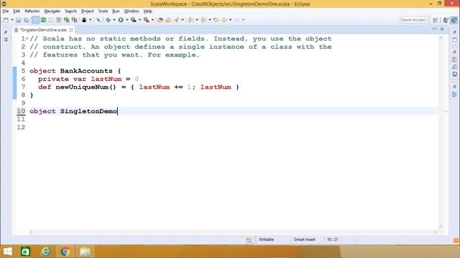Viewport: 460px width, 258px height.
Task: Click the Last Edit Location icon
Action: click(x=216, y=20)
